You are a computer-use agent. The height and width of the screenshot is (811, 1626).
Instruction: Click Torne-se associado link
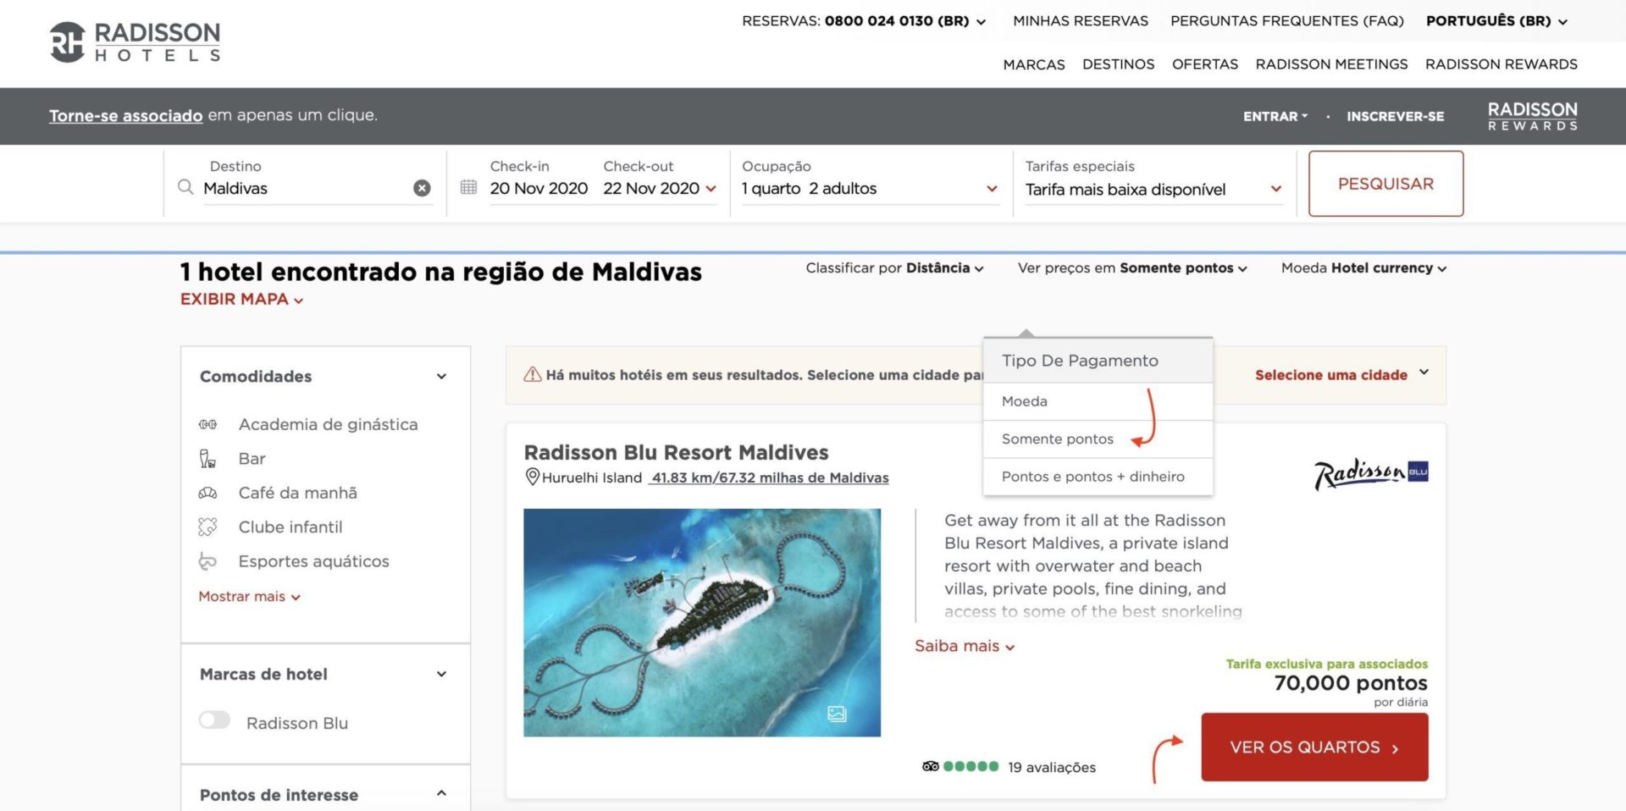point(125,115)
